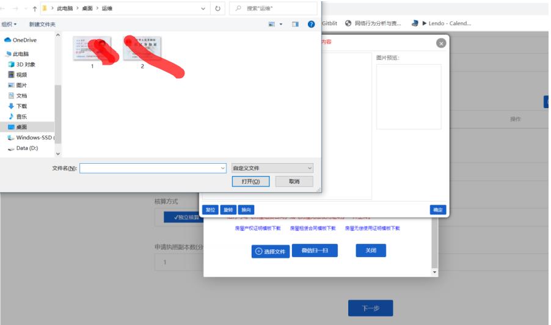Click the 确定 button in preview dialog
551x325 pixels.
point(438,210)
